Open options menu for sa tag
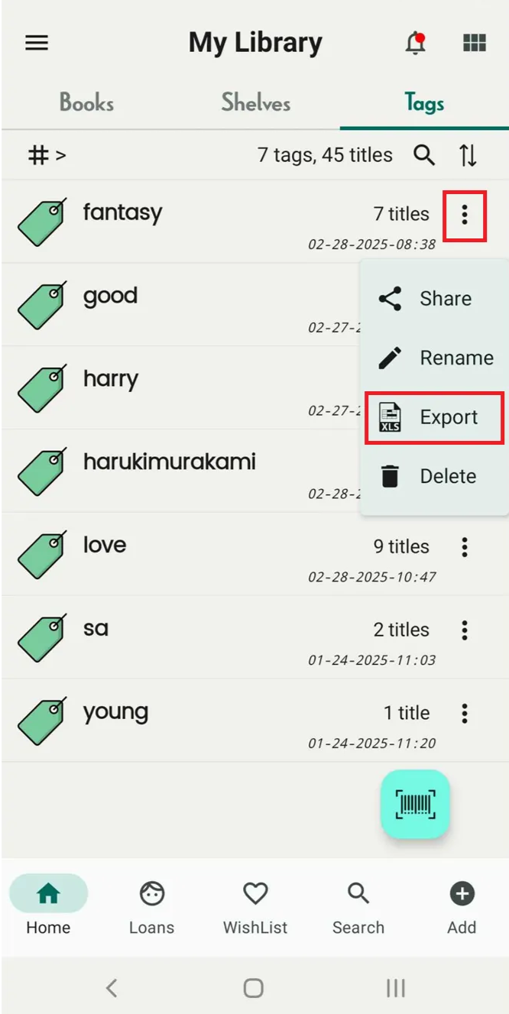Image resolution: width=509 pixels, height=1014 pixels. click(x=464, y=630)
